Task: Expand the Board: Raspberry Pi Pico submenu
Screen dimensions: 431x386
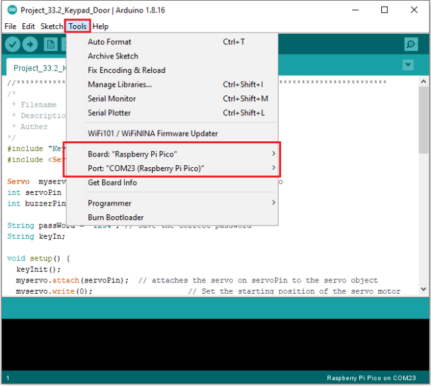Action: pyautogui.click(x=172, y=155)
